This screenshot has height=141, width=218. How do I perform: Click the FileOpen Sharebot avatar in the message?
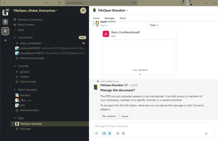pos(96,87)
